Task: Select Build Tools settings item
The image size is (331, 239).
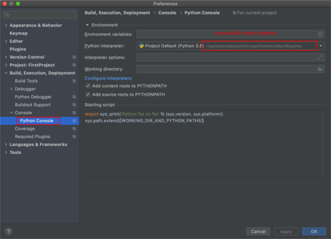Action: [x=26, y=81]
